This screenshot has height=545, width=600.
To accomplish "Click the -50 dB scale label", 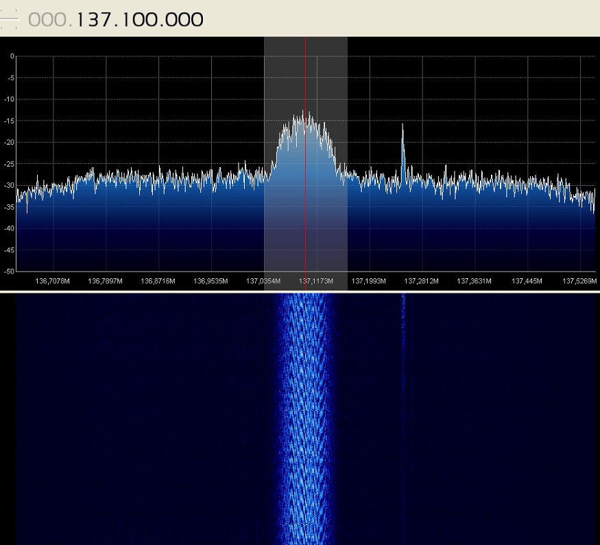I will [9, 271].
